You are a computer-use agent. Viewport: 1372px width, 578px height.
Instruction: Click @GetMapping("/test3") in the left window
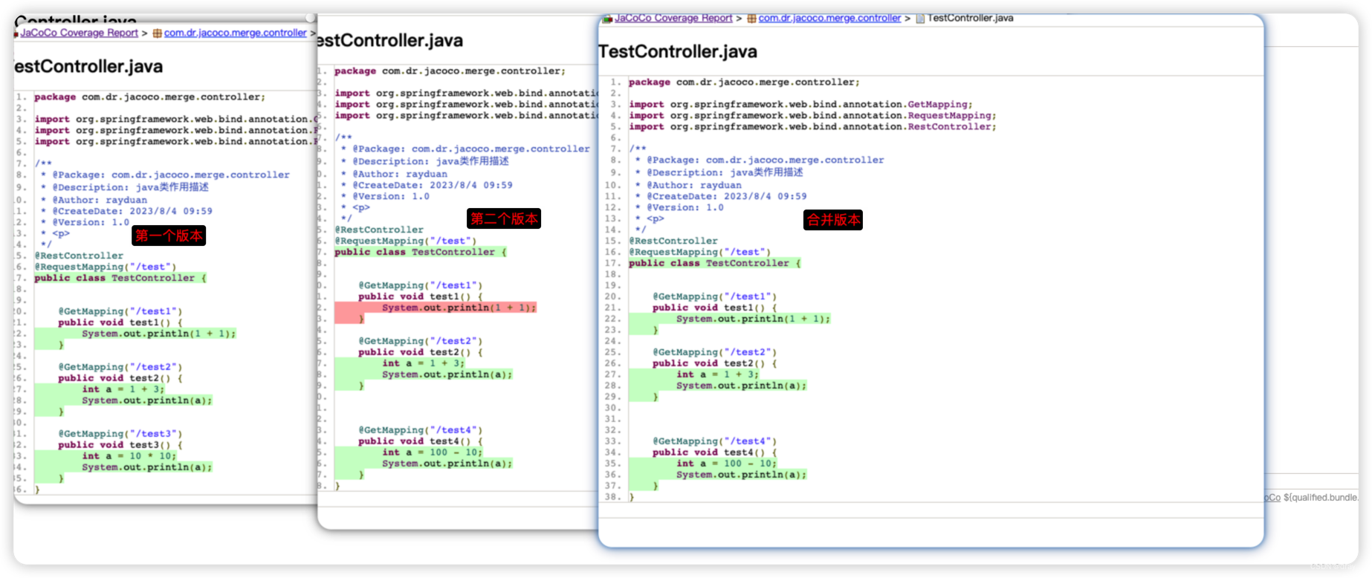[120, 435]
